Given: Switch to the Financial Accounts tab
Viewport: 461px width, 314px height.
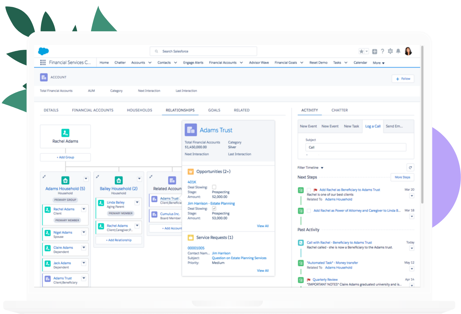Looking at the screenshot, I should coord(93,110).
